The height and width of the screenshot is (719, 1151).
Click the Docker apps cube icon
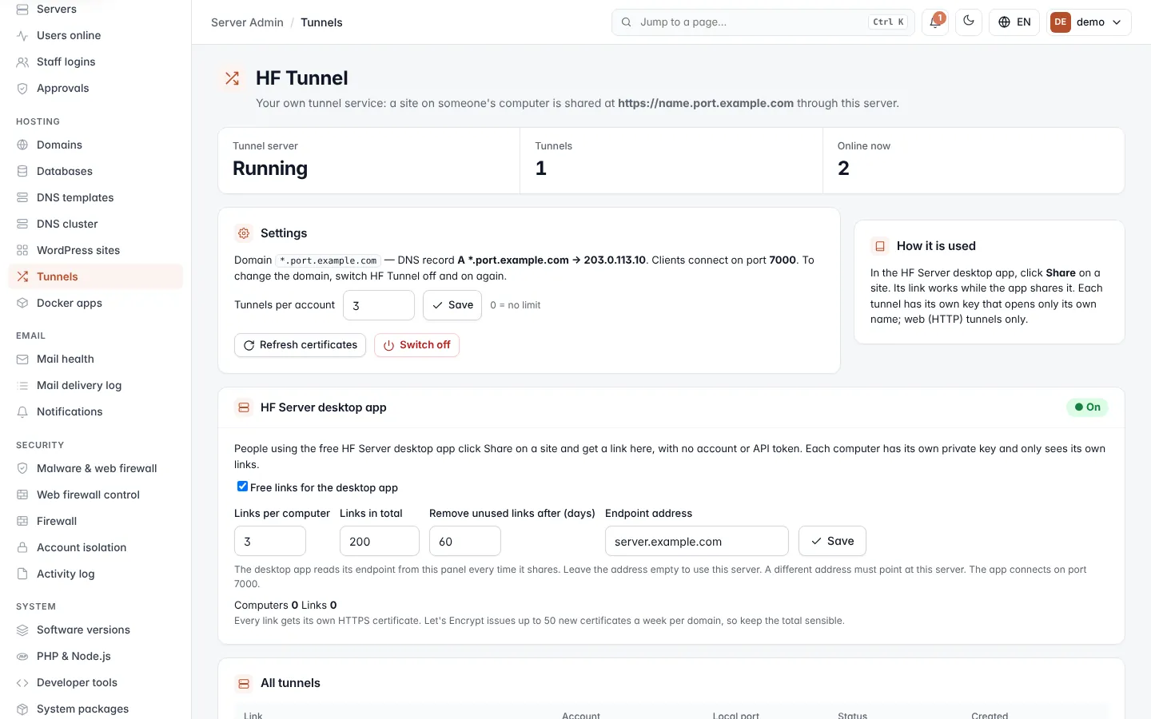(22, 304)
